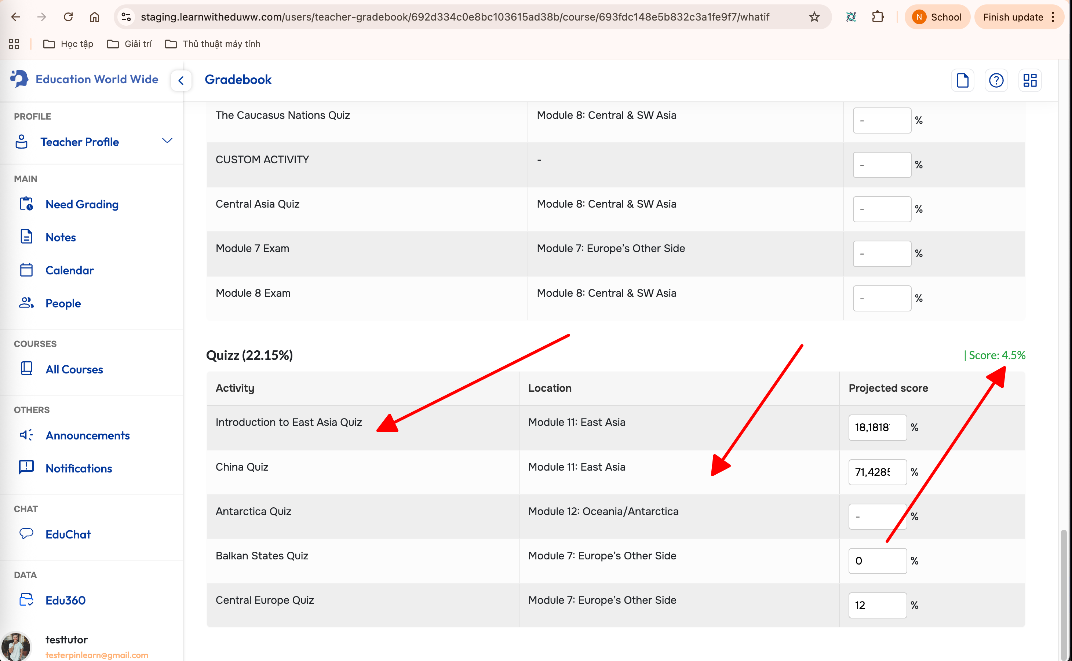1072x661 pixels.
Task: Open Need Grading in the sidebar
Action: tap(82, 204)
